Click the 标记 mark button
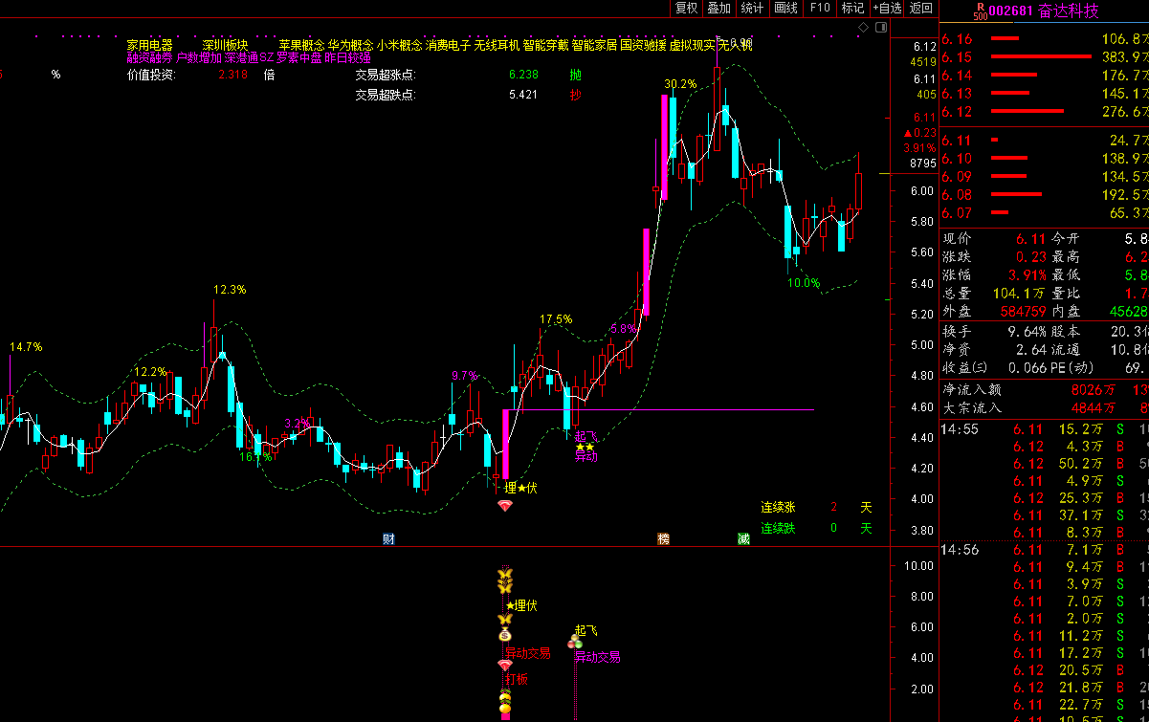1149x722 pixels. coord(851,8)
